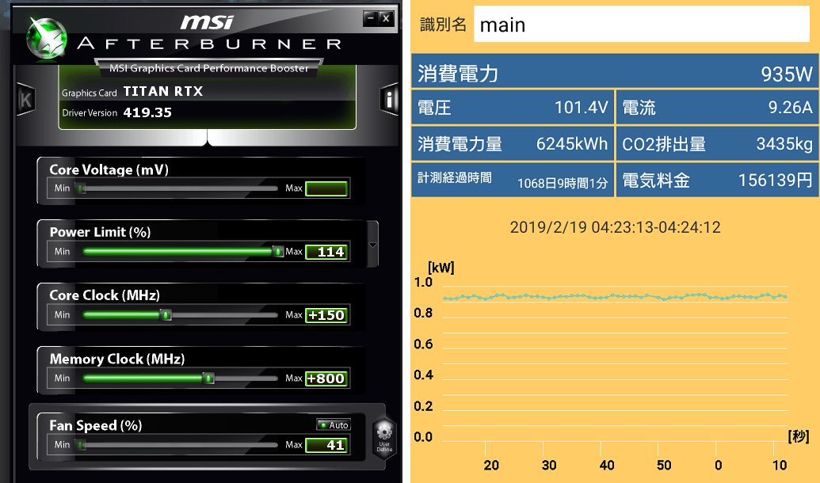The height and width of the screenshot is (483, 820).
Task: Click the Core Voltage slider handle
Action: (81, 188)
